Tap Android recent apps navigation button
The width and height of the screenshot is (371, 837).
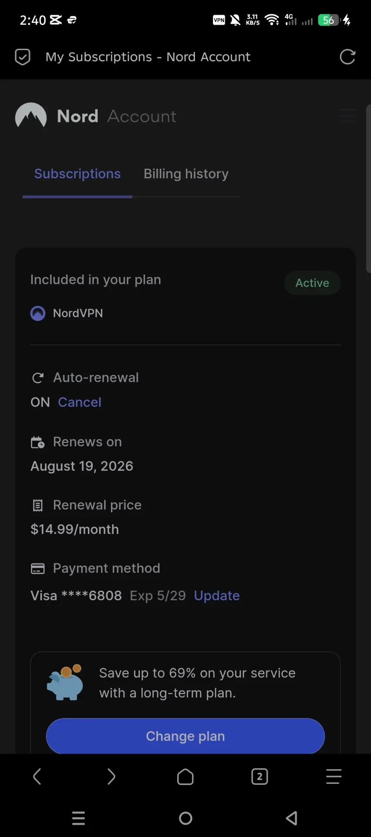click(78, 818)
